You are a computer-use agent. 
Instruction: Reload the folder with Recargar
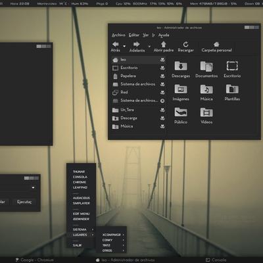click(x=185, y=44)
